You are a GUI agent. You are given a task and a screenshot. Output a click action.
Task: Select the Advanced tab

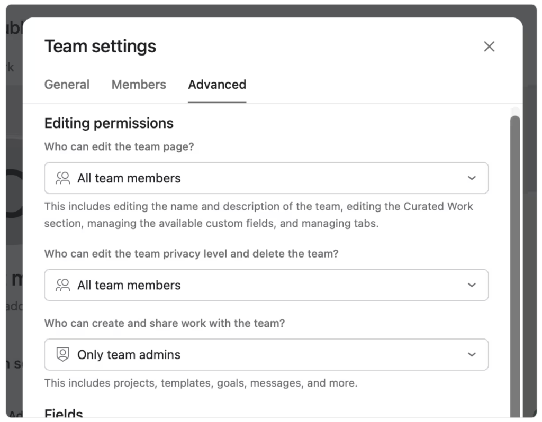217,85
